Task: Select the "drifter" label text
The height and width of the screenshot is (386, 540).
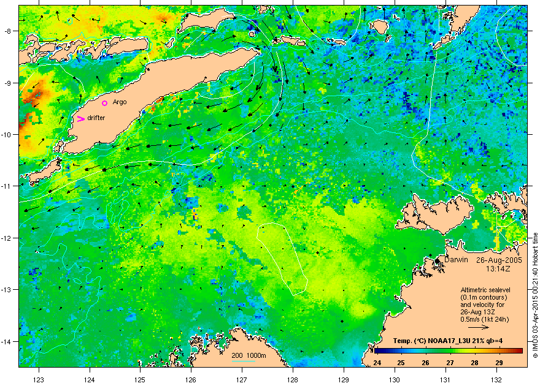Action: (x=96, y=118)
